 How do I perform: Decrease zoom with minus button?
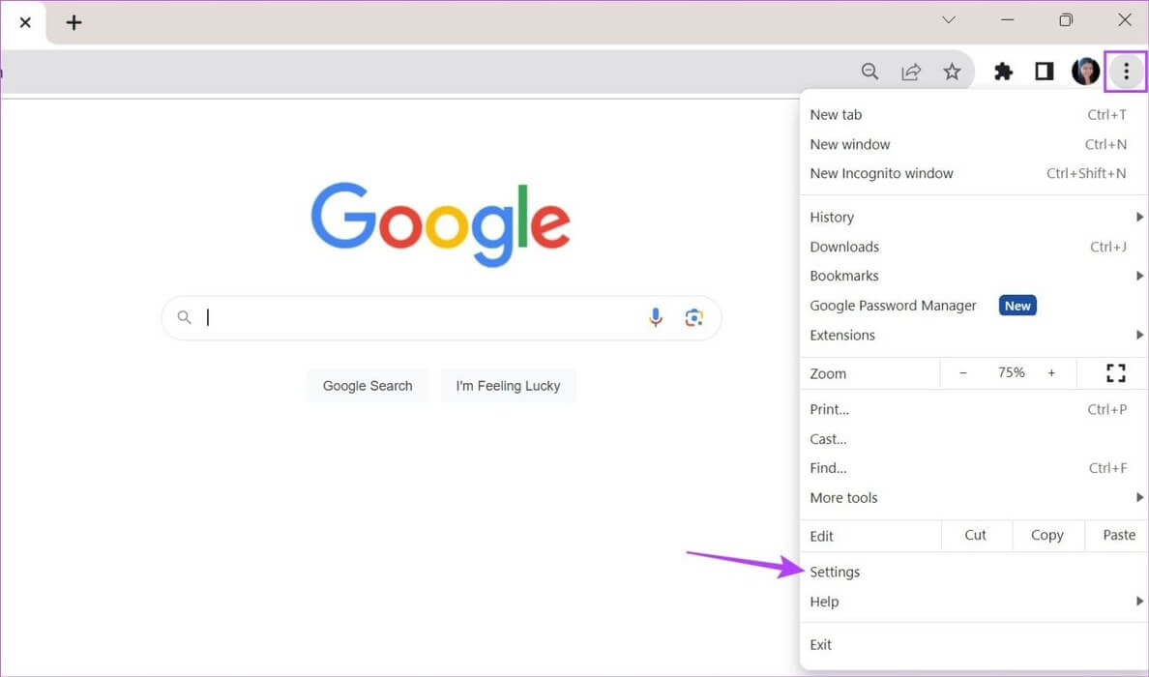coord(963,373)
